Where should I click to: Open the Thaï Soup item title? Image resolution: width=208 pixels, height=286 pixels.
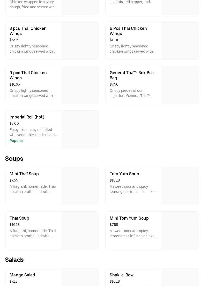coord(19,218)
